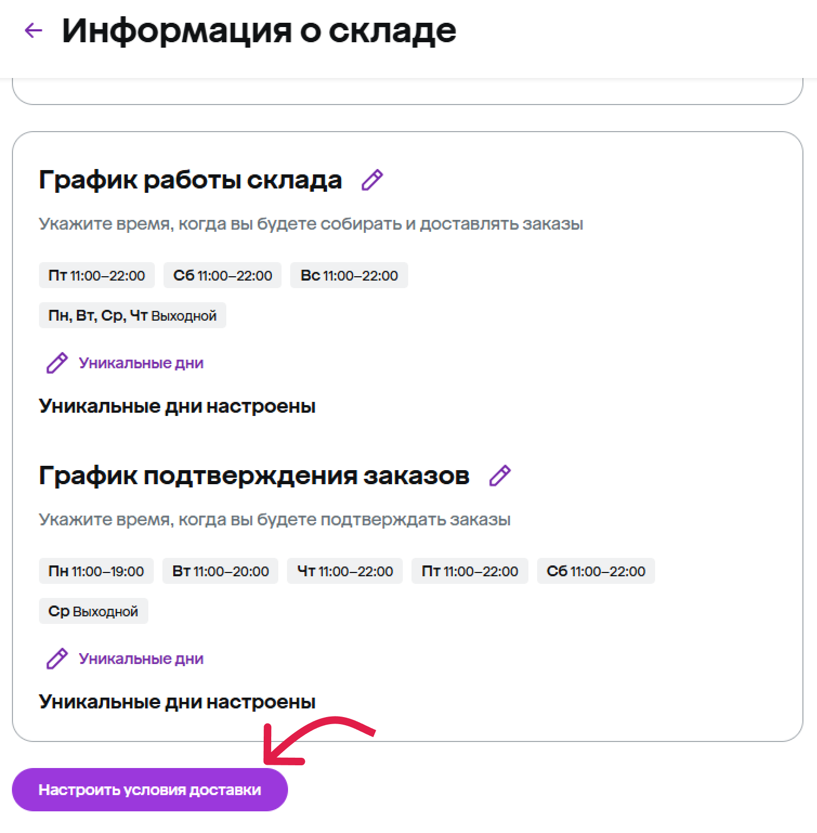Select the Пт 11:00–22:00 warehouse schedule chip
The image size is (817, 833).
point(97,275)
